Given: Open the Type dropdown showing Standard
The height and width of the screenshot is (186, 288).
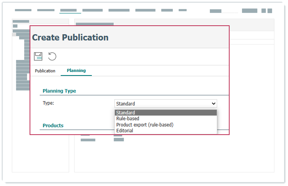Looking at the screenshot, I should coord(166,104).
